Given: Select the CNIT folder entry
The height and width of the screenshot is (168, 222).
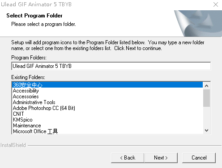Looking at the screenshot, I should pos(107,114).
